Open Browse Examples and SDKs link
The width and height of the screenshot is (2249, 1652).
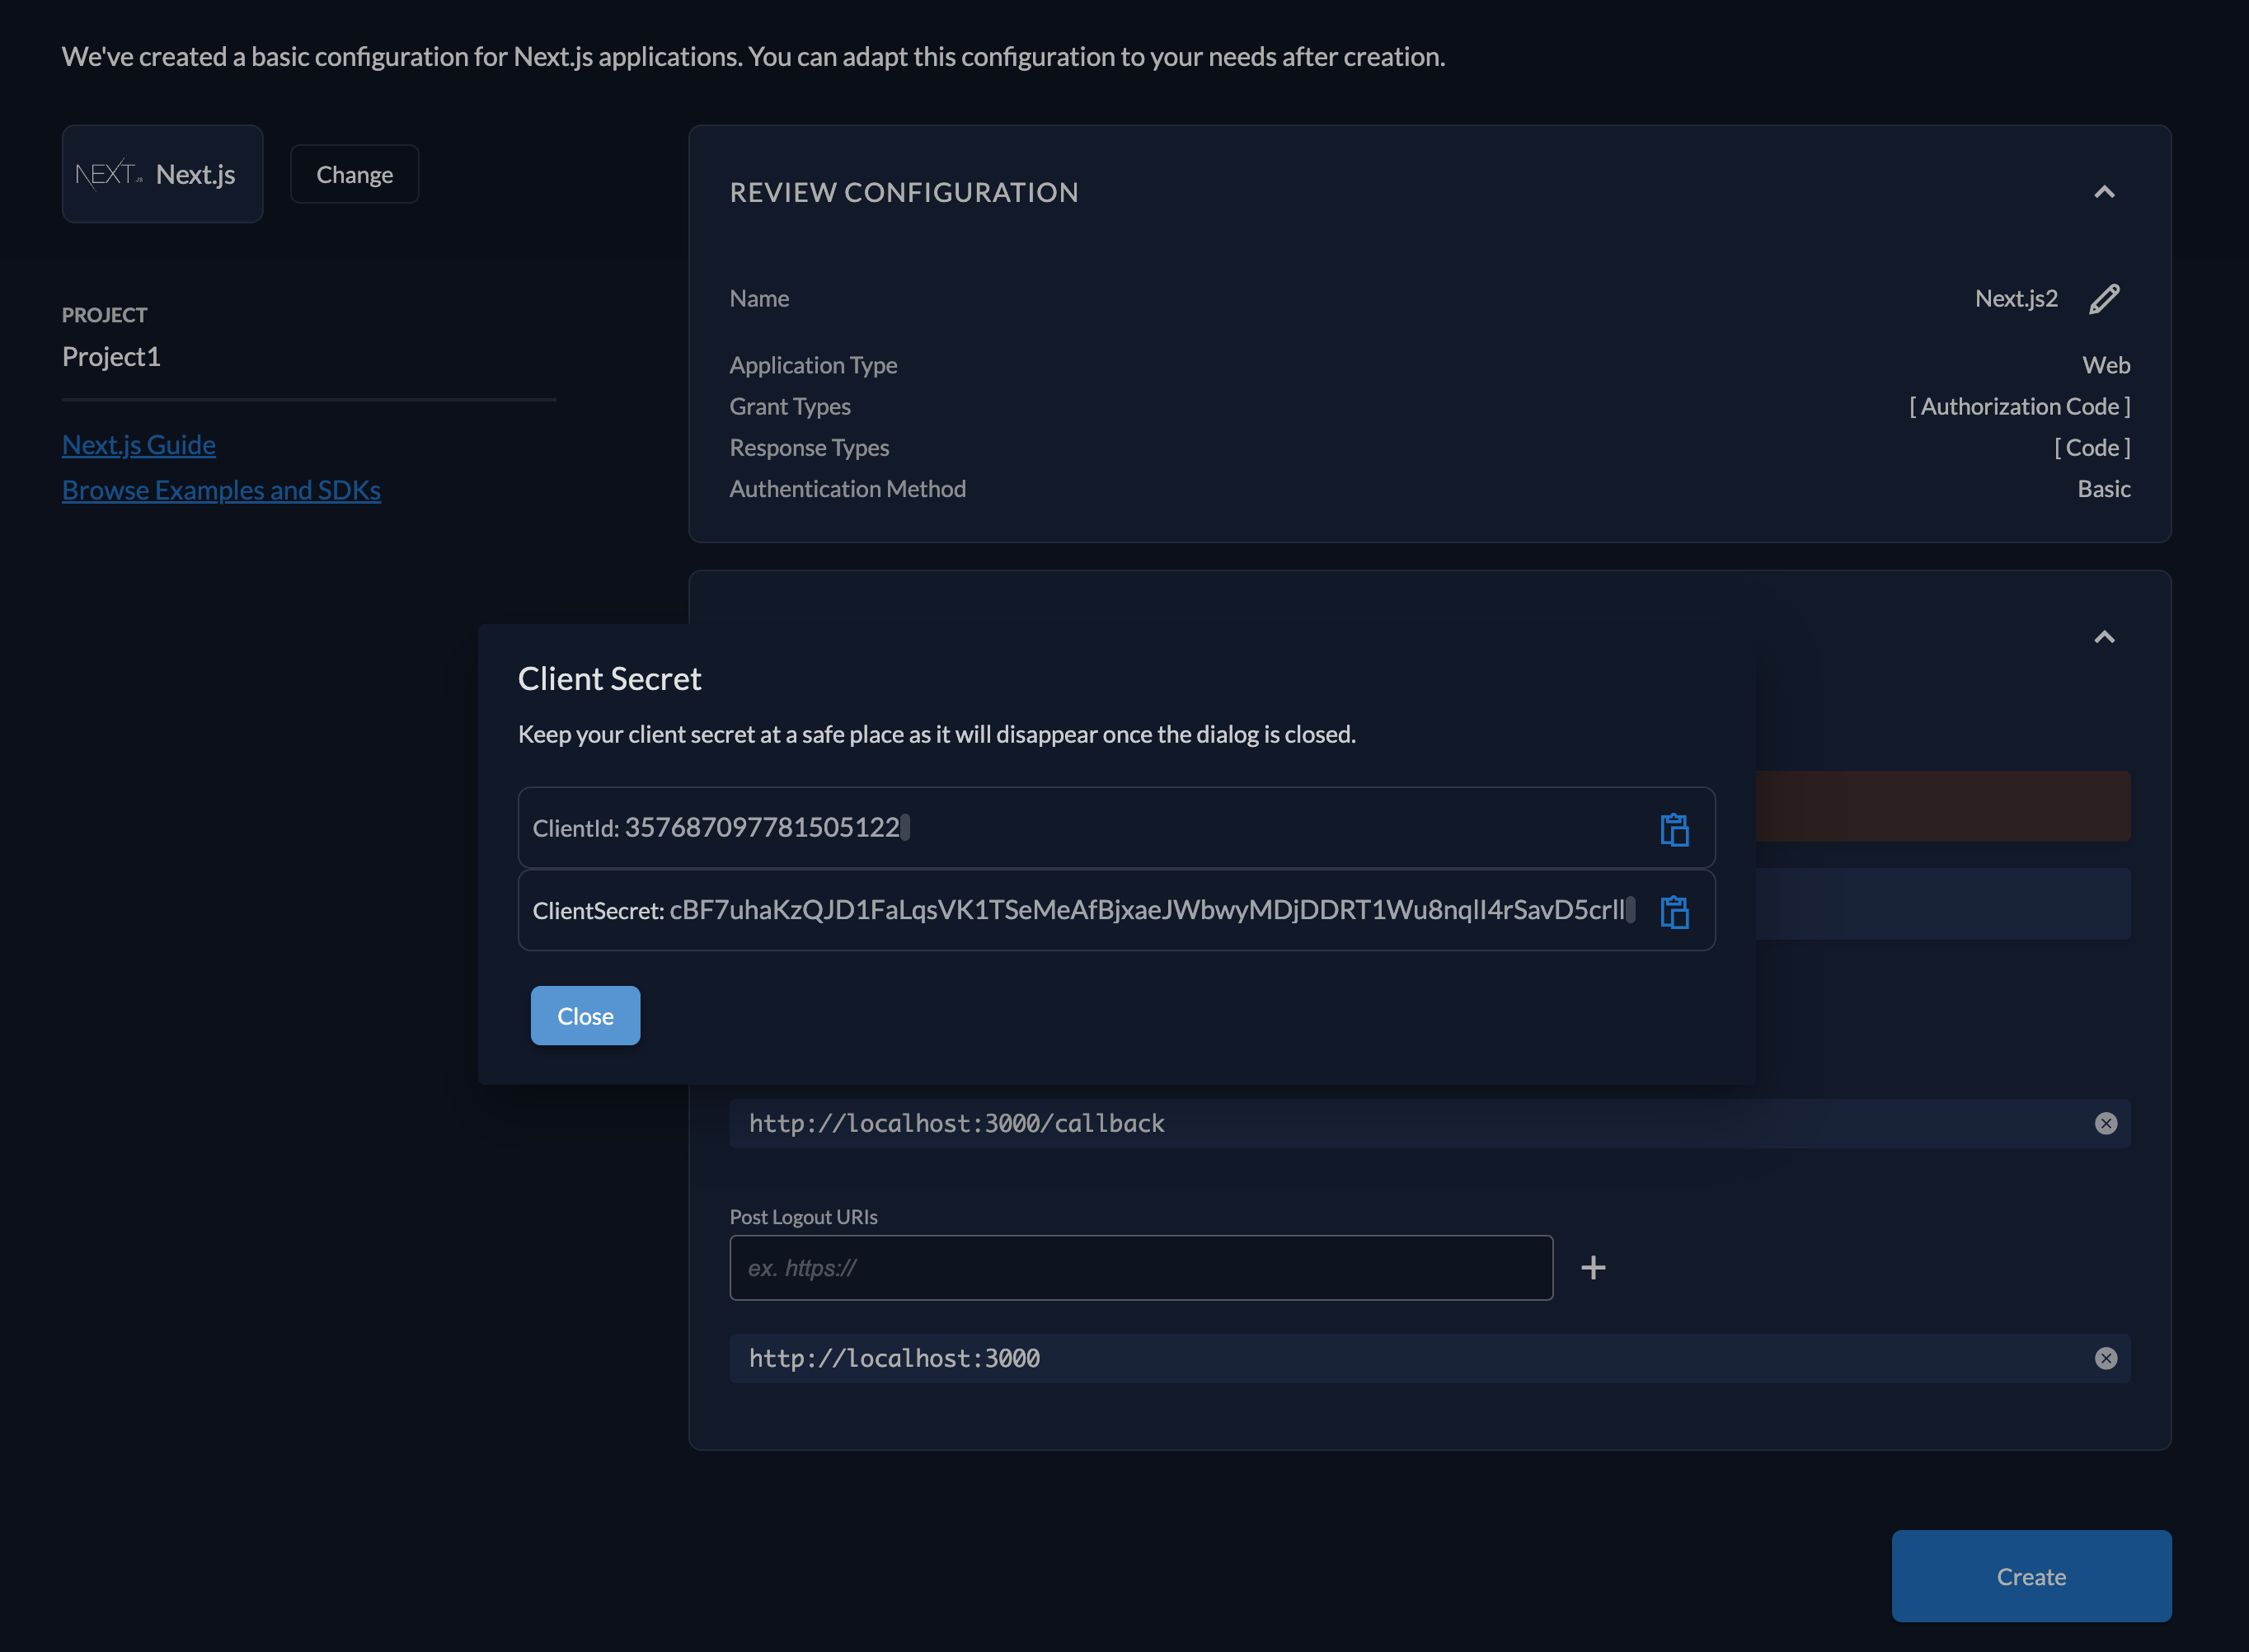coord(221,490)
